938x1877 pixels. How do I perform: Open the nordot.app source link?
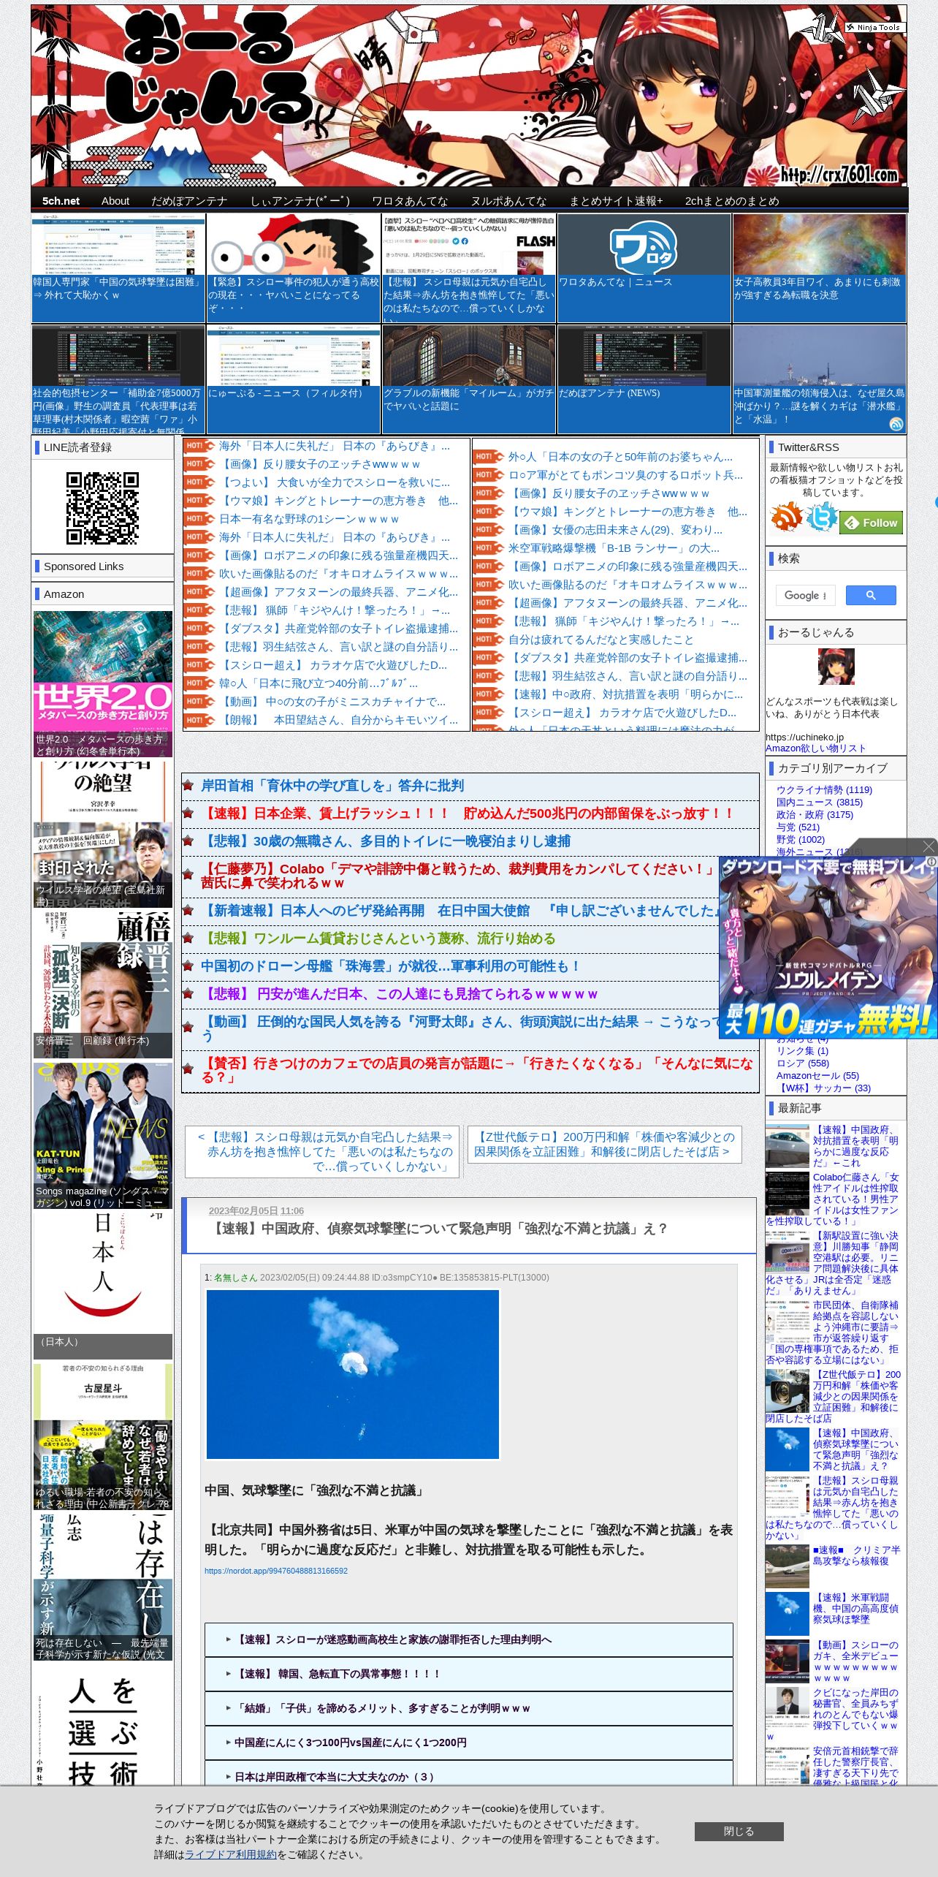(276, 1571)
